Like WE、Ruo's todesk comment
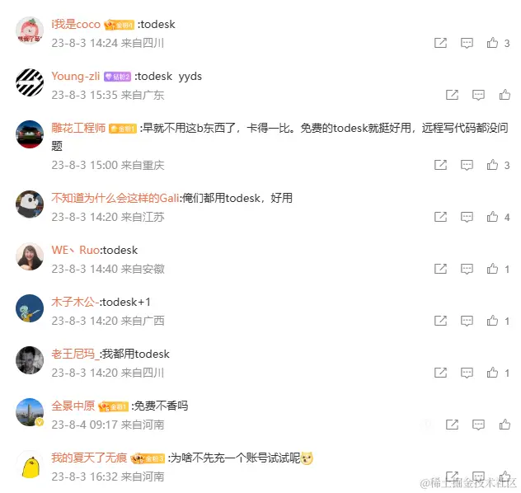Screen dimensions: 521x493 (492, 269)
